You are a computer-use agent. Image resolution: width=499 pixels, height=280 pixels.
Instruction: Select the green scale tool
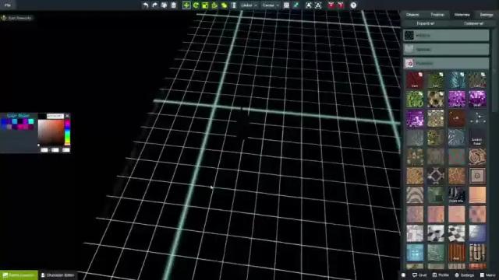pyautogui.click(x=205, y=5)
